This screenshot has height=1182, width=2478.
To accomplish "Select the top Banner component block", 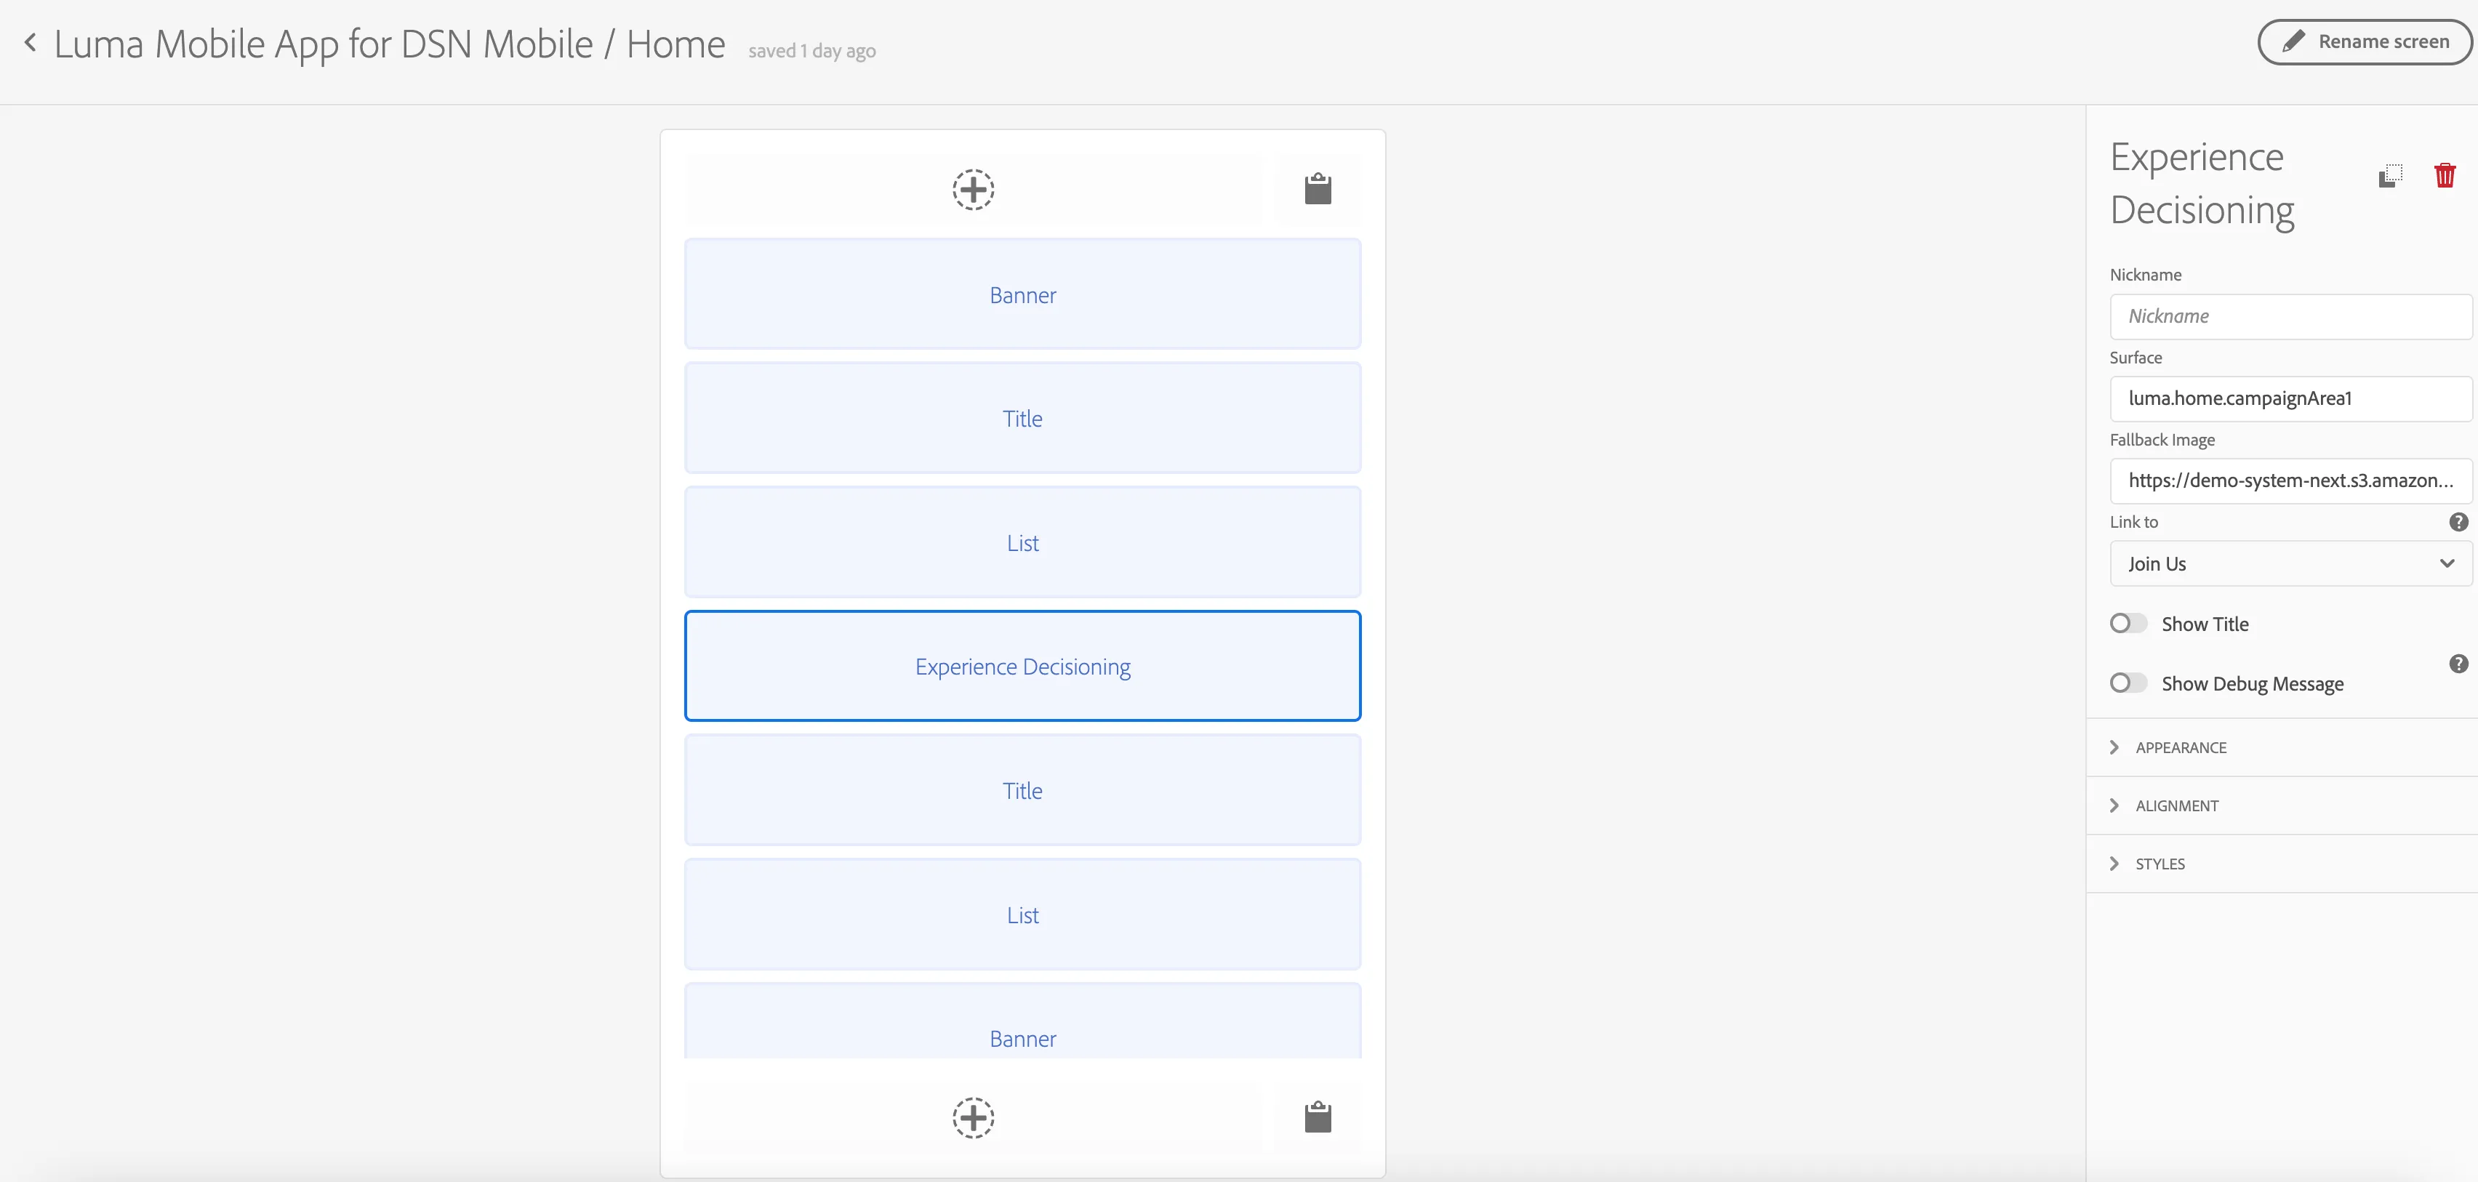I will pos(1022,294).
